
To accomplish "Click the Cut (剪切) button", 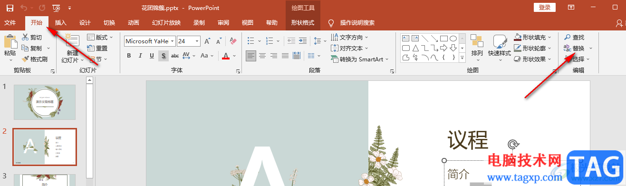I will [32, 37].
